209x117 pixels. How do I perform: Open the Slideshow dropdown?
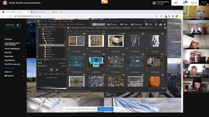coord(81,24)
